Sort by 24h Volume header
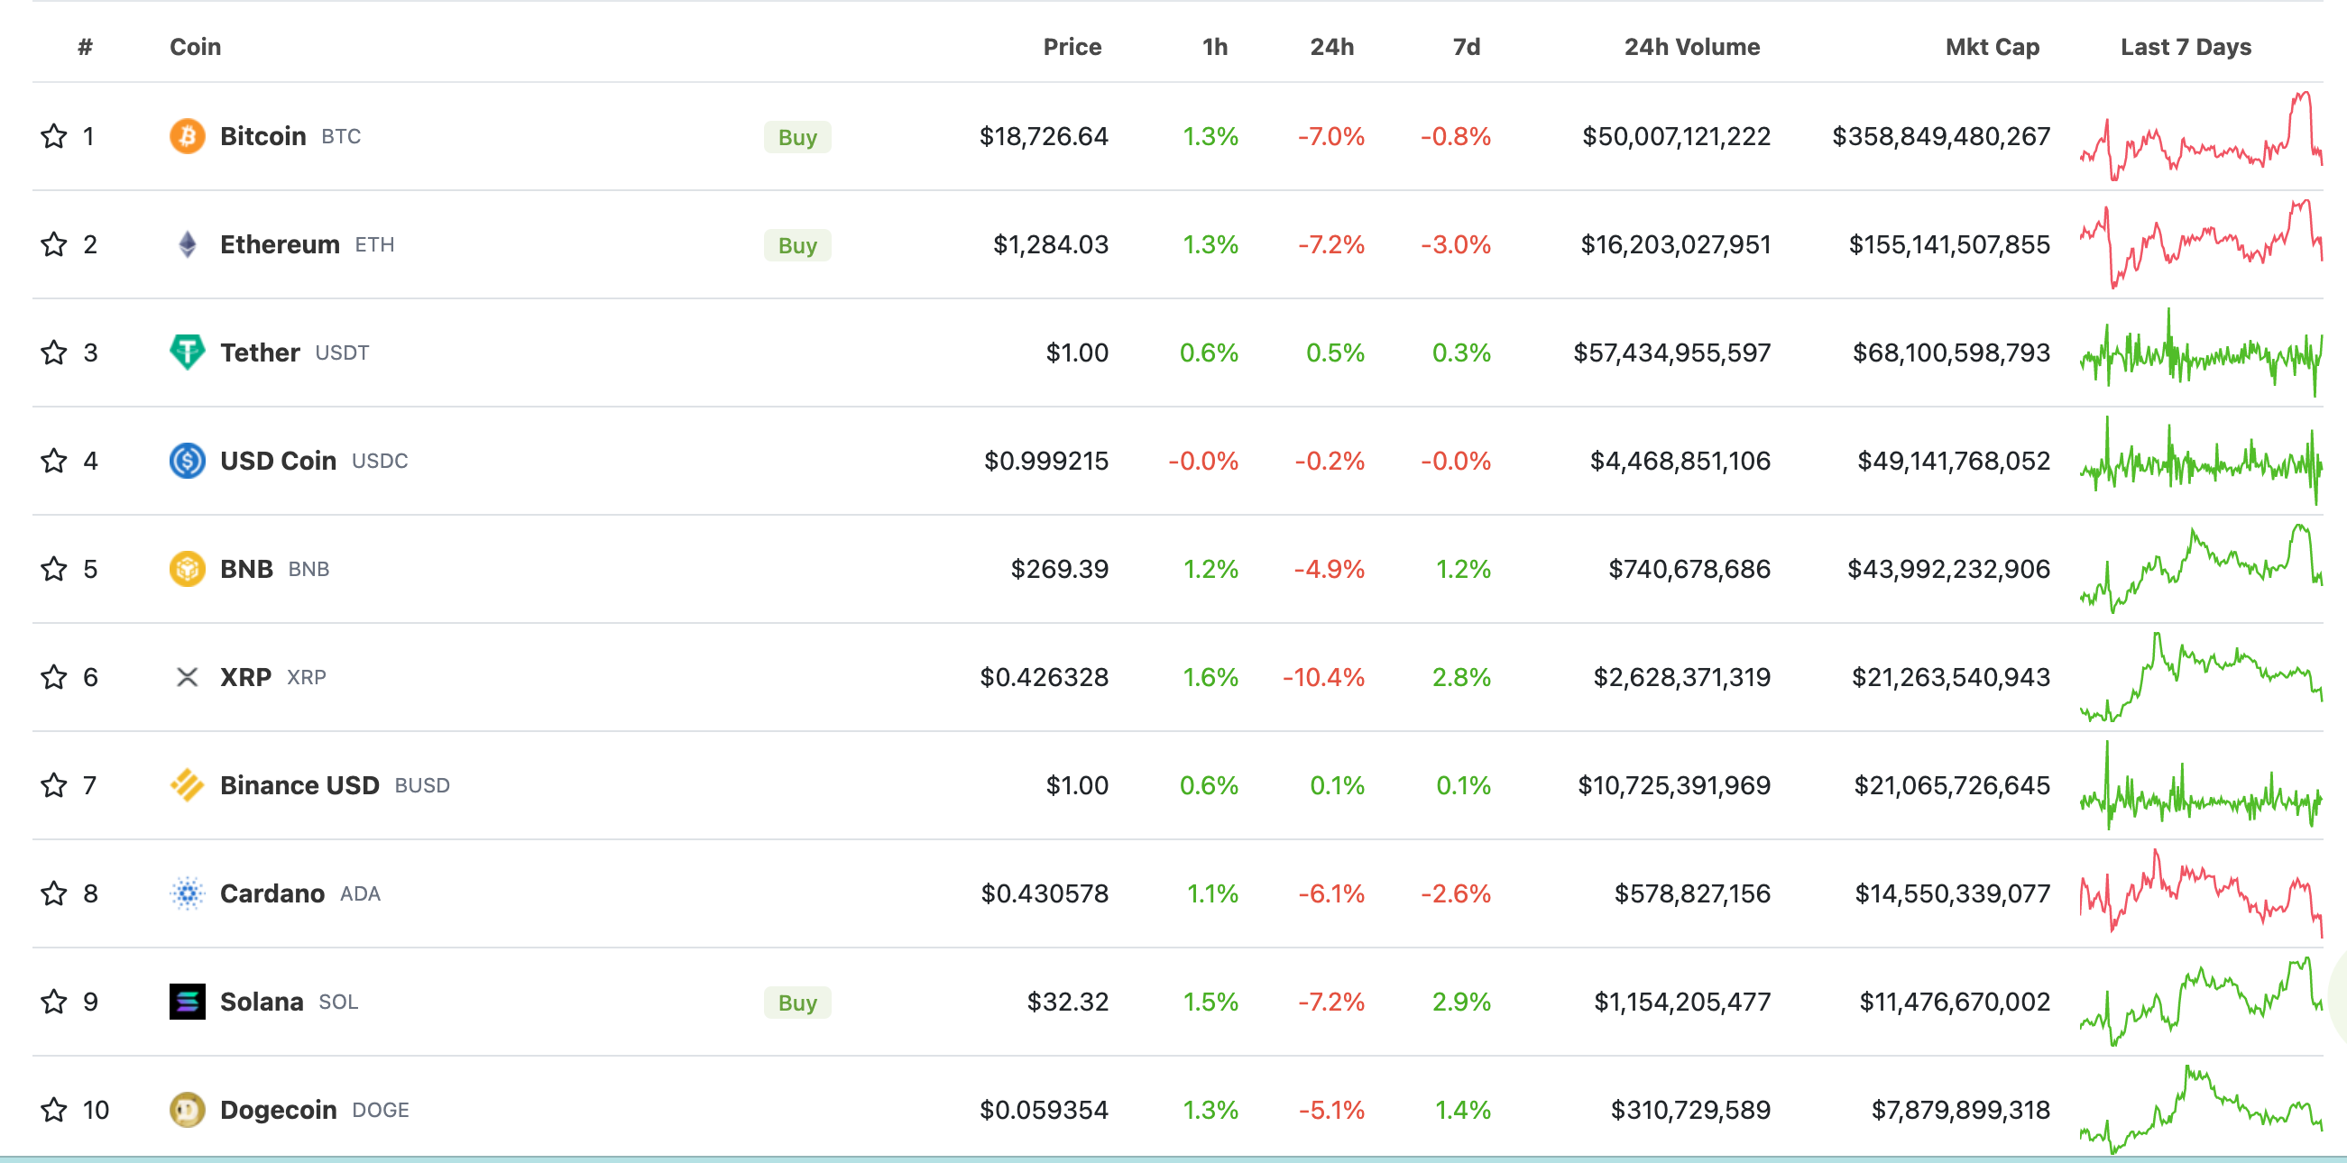Image resolution: width=2347 pixels, height=1163 pixels. click(1691, 48)
